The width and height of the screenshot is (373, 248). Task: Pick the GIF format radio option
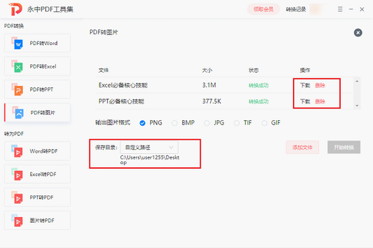click(x=265, y=123)
